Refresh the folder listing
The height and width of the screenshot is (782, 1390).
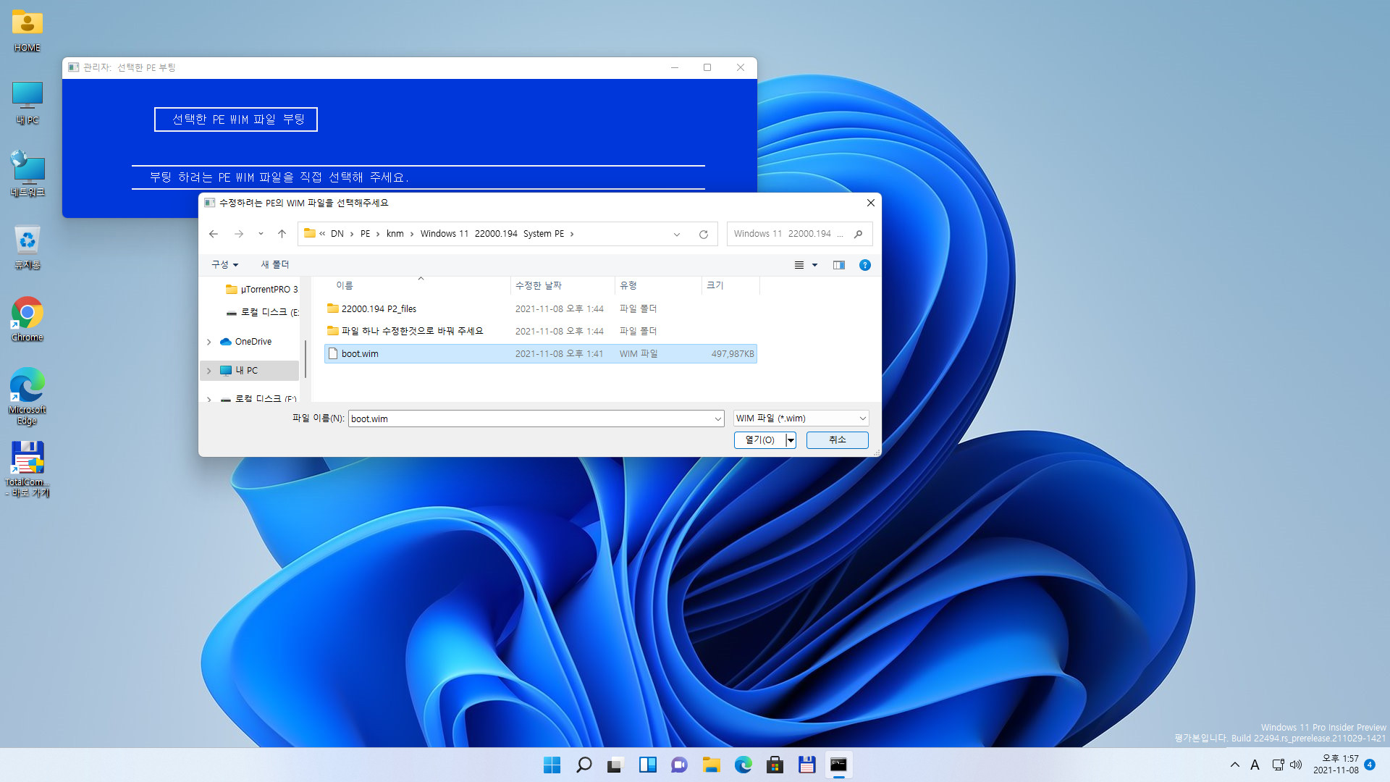coord(703,234)
